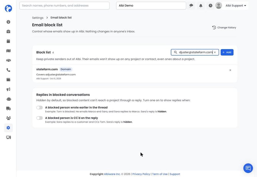Toggle 'A blocked person wrote earlier in the thread'
The width and height of the screenshot is (257, 177).
tap(40, 108)
